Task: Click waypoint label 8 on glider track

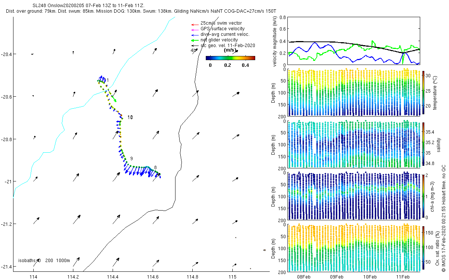Action: tap(155, 167)
